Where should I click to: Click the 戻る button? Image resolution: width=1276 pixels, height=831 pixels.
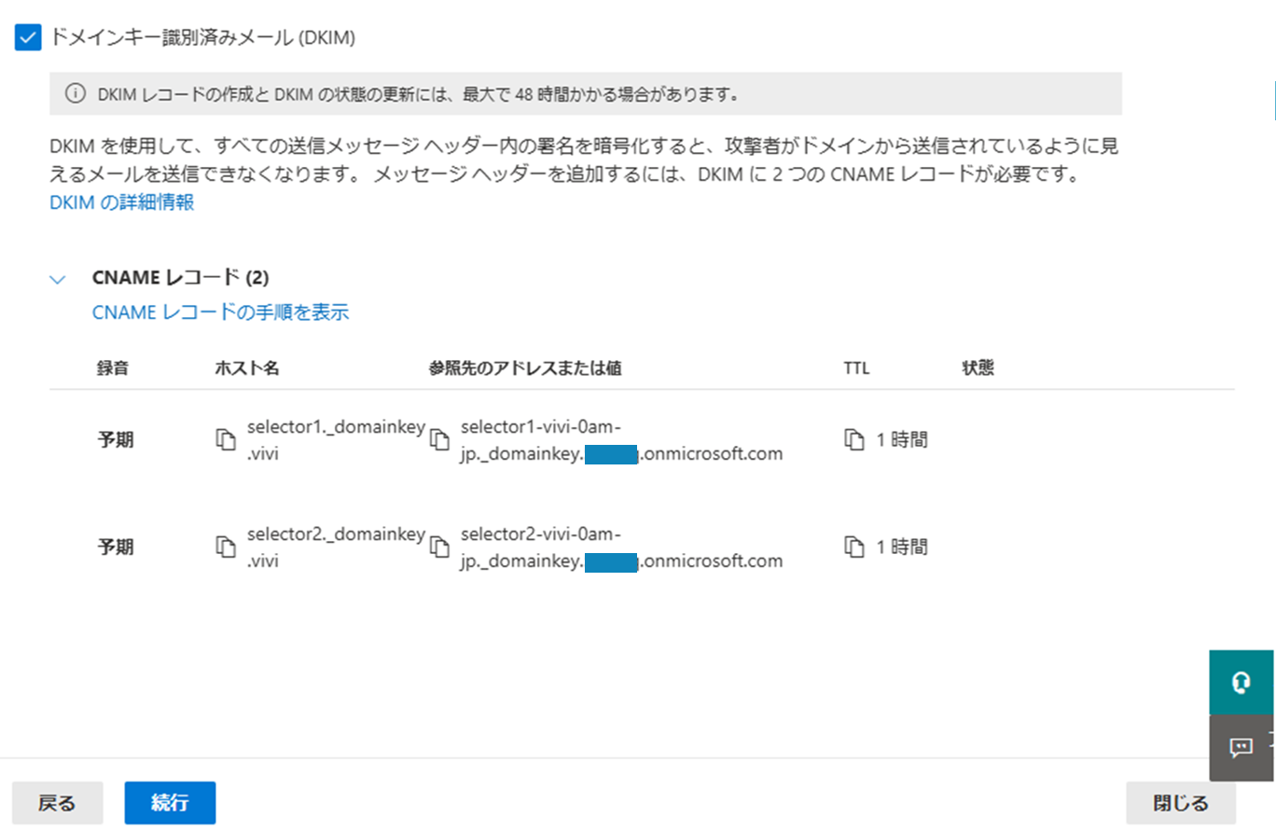point(57,803)
